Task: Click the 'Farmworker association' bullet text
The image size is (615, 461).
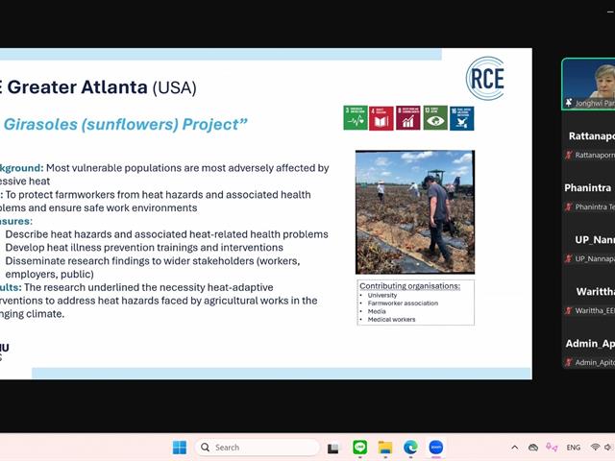Action: click(403, 303)
